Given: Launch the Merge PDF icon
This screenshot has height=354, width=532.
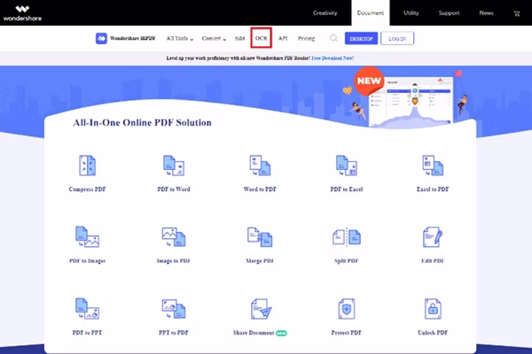Looking at the screenshot, I should pos(260,237).
